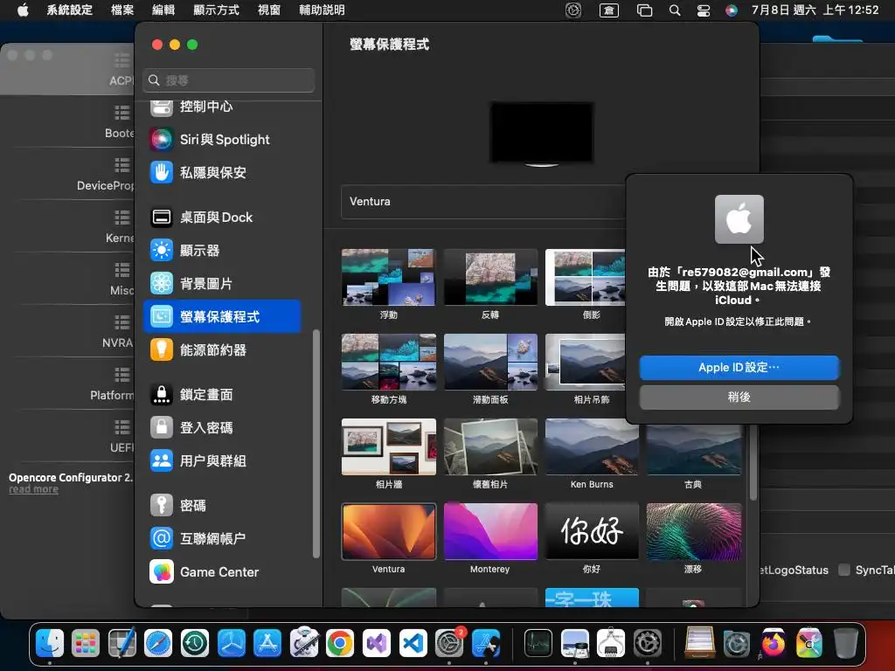Select 相片牆 screen saver thumbnail
Screen dimensions: 895x671
tap(389, 446)
